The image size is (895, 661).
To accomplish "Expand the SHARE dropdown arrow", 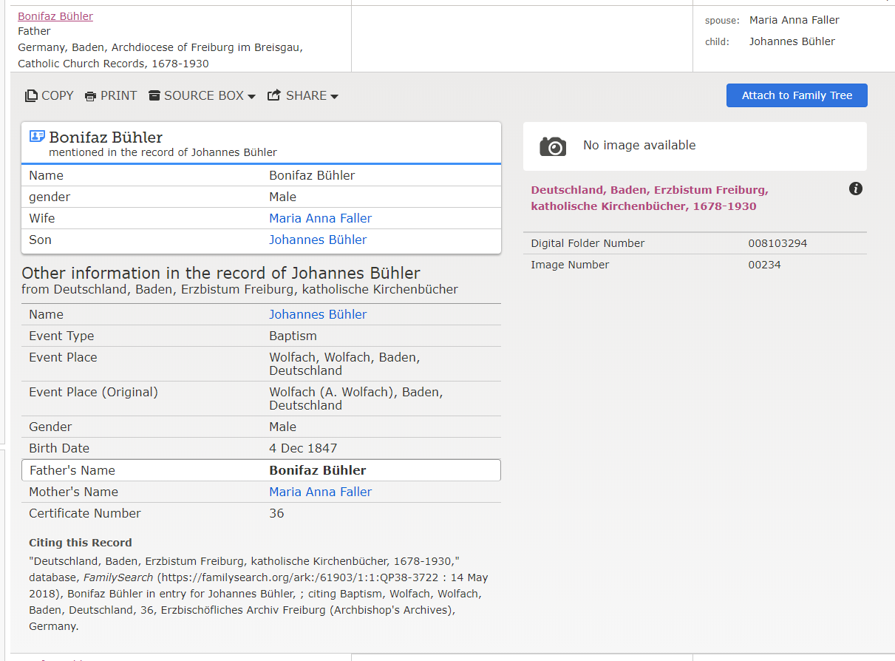I will click(334, 97).
